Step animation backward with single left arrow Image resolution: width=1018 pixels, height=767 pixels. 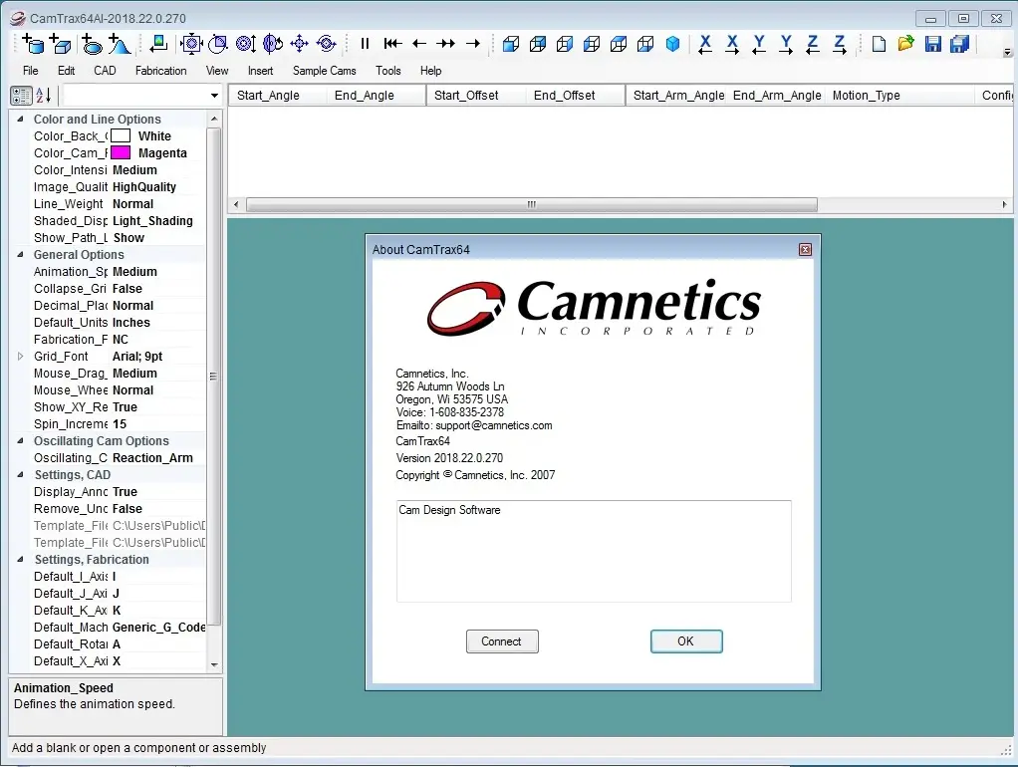pyautogui.click(x=419, y=44)
